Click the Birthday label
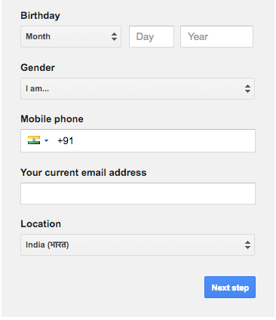Image resolution: width=276 pixels, height=320 pixels. 40,16
